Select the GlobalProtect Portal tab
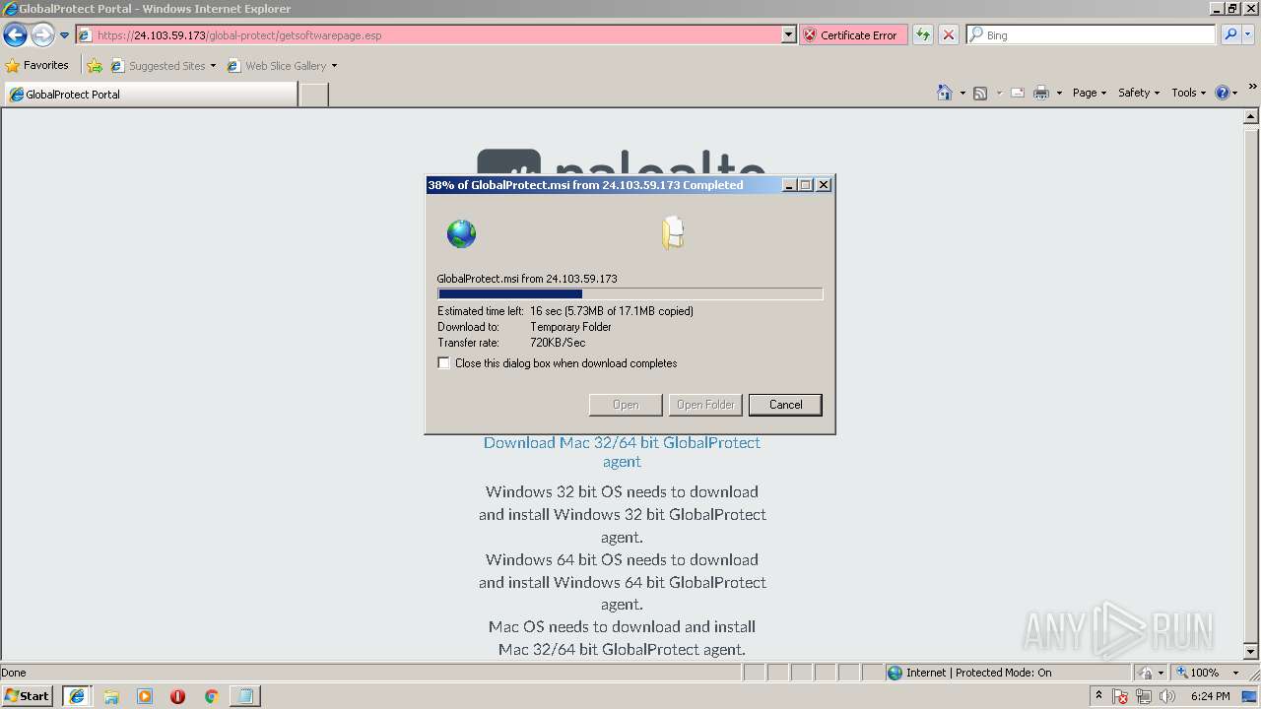 [x=151, y=95]
